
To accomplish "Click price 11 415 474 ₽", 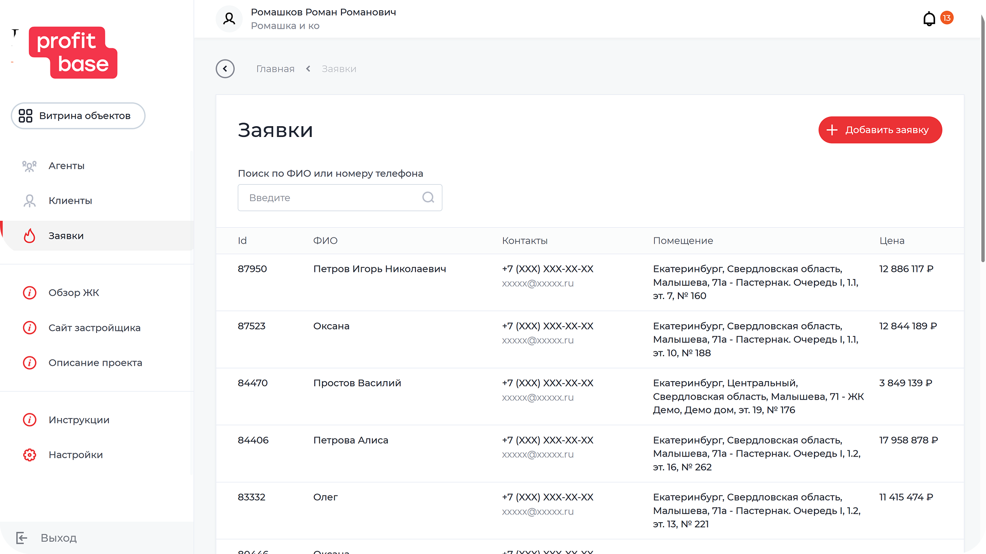I will pyautogui.click(x=906, y=497).
